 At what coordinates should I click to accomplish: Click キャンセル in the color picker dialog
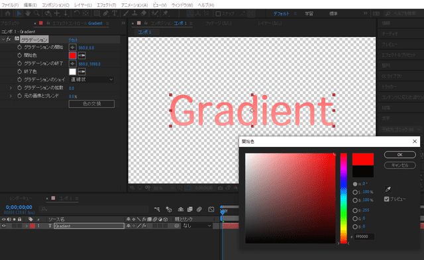400,165
